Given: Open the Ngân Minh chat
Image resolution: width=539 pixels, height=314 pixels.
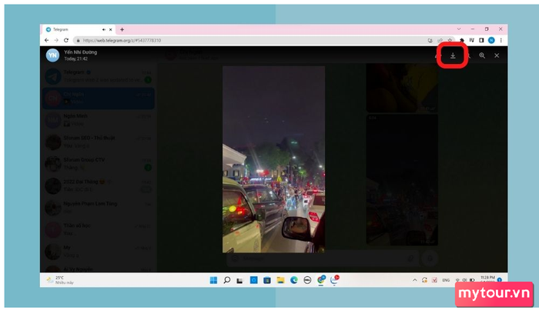Looking at the screenshot, I should 99,120.
